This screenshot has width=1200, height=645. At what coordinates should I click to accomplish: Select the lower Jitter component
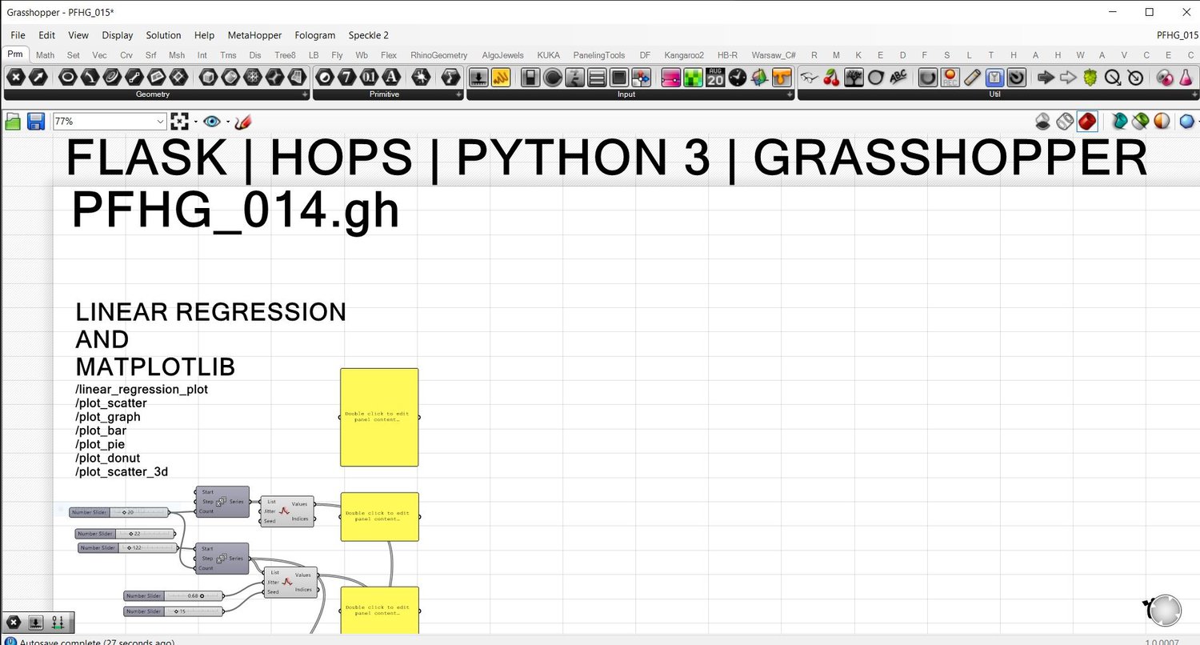click(x=290, y=583)
